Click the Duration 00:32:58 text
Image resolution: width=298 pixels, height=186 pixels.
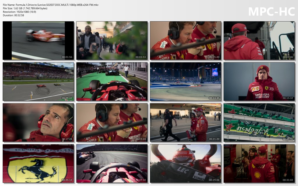pyautogui.click(x=13, y=15)
